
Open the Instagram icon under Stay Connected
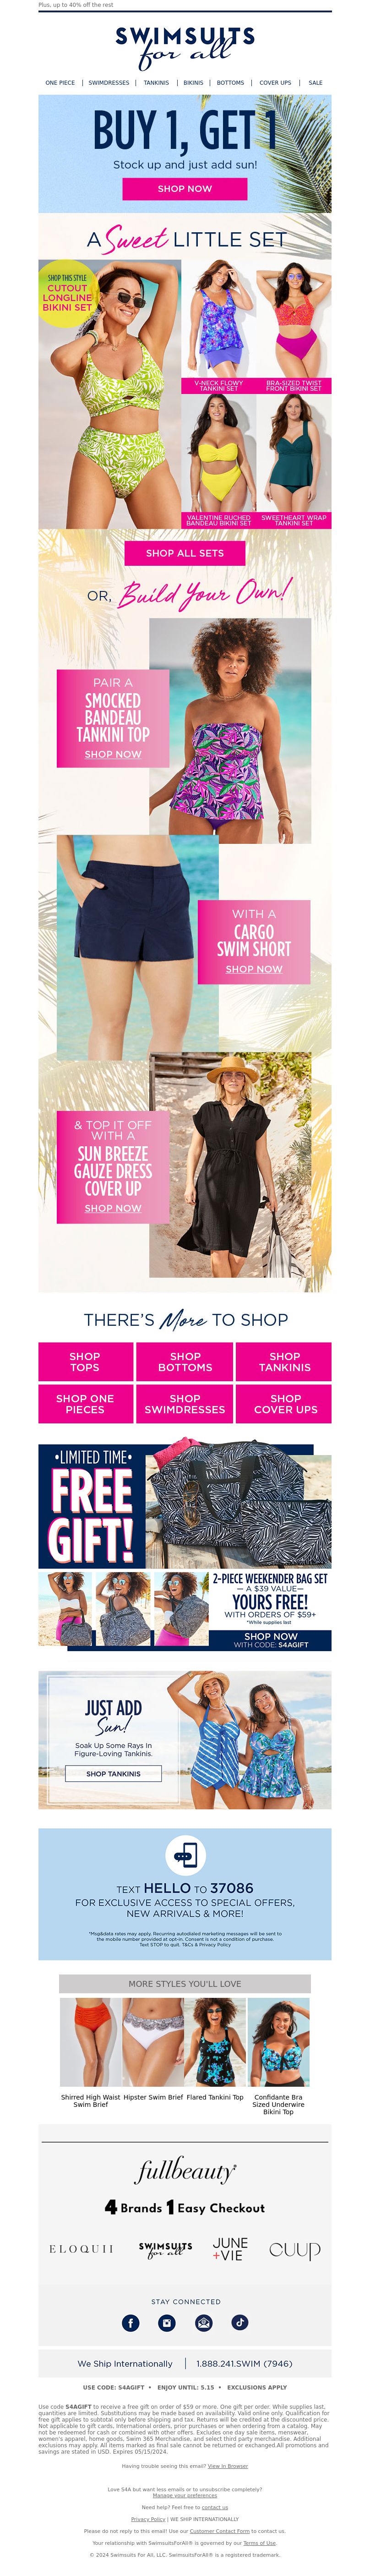tap(167, 2322)
